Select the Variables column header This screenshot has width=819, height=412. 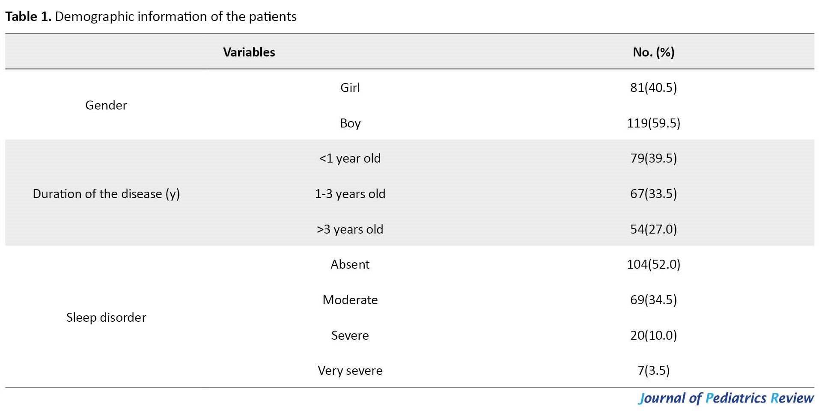(x=249, y=52)
